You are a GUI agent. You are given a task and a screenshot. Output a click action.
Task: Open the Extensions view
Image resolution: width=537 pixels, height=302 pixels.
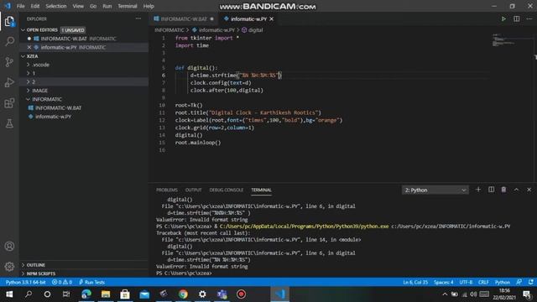(9, 103)
